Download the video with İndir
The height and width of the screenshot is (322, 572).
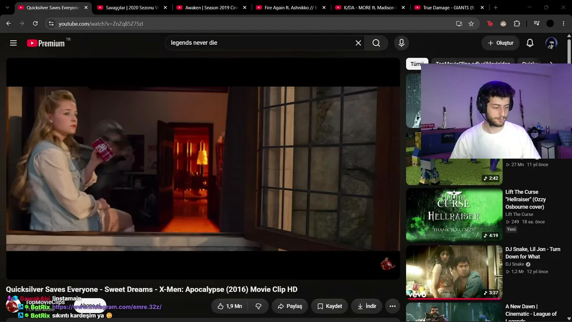click(x=366, y=306)
